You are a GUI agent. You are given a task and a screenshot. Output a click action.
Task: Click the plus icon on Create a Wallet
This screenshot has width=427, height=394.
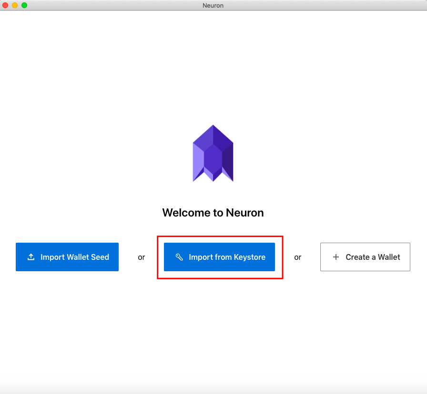click(x=336, y=257)
